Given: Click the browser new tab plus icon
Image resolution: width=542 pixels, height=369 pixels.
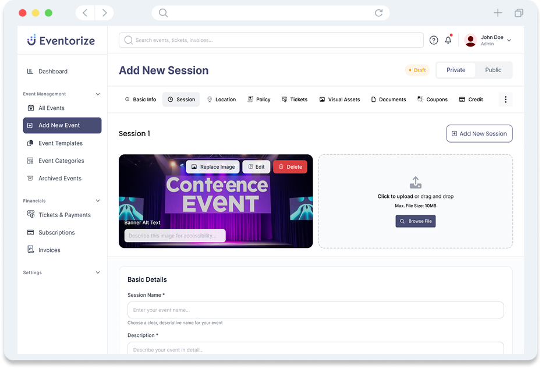Looking at the screenshot, I should pos(498,13).
